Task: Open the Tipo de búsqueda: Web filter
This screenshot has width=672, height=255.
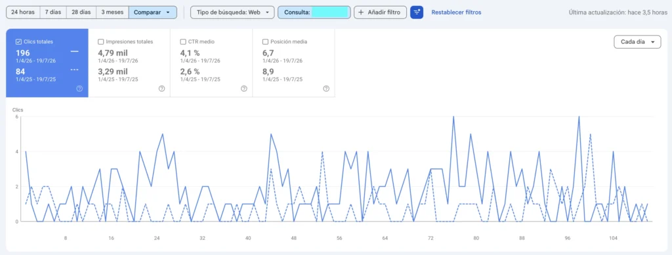Action: pos(232,12)
